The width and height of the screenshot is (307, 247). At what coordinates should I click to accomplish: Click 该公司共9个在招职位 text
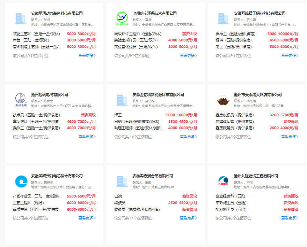(30, 56)
